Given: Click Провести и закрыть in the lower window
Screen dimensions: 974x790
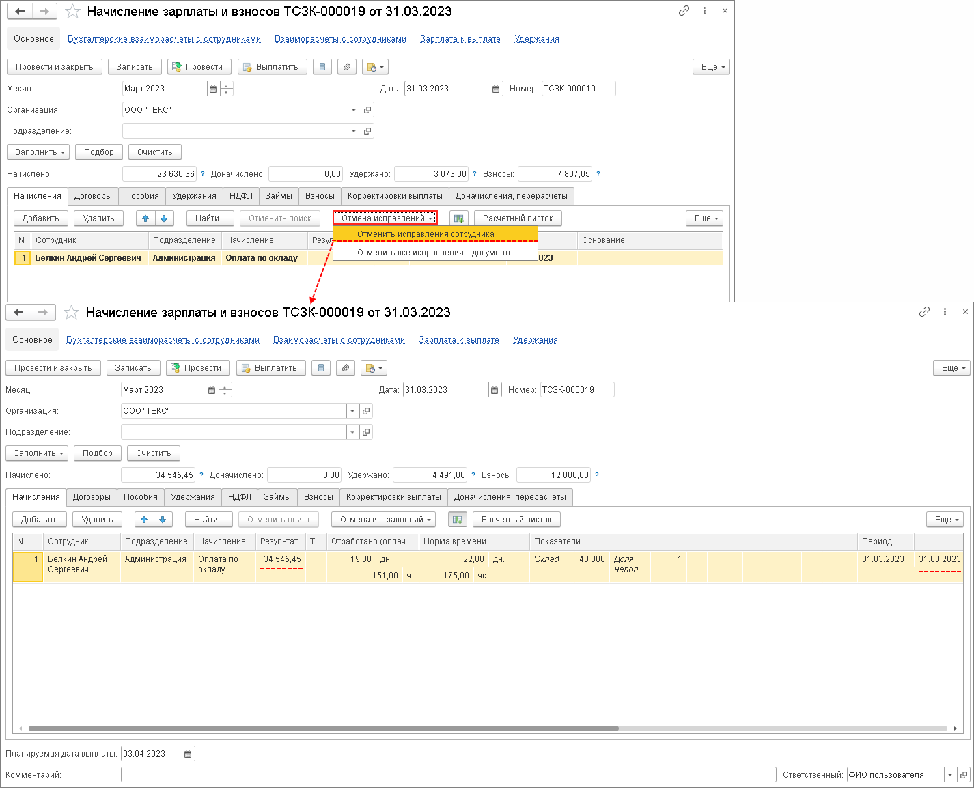Looking at the screenshot, I should pos(53,368).
